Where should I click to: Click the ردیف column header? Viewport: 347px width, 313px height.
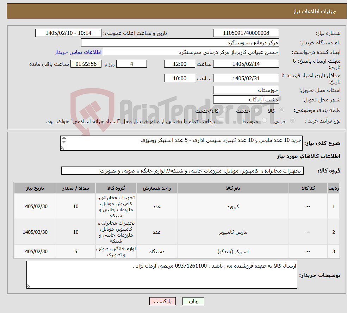click(x=334, y=188)
